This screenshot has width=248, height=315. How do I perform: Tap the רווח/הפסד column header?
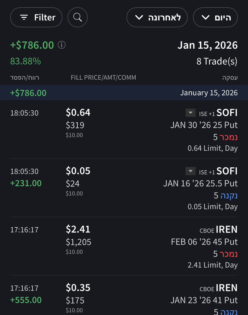click(25, 78)
